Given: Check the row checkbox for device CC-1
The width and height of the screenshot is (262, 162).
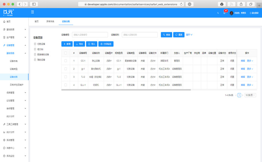Looking at the screenshot, I should coord(65,61).
